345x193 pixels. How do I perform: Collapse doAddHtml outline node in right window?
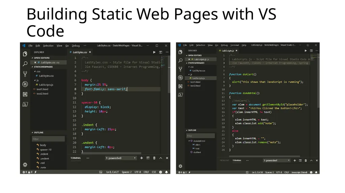189,141
